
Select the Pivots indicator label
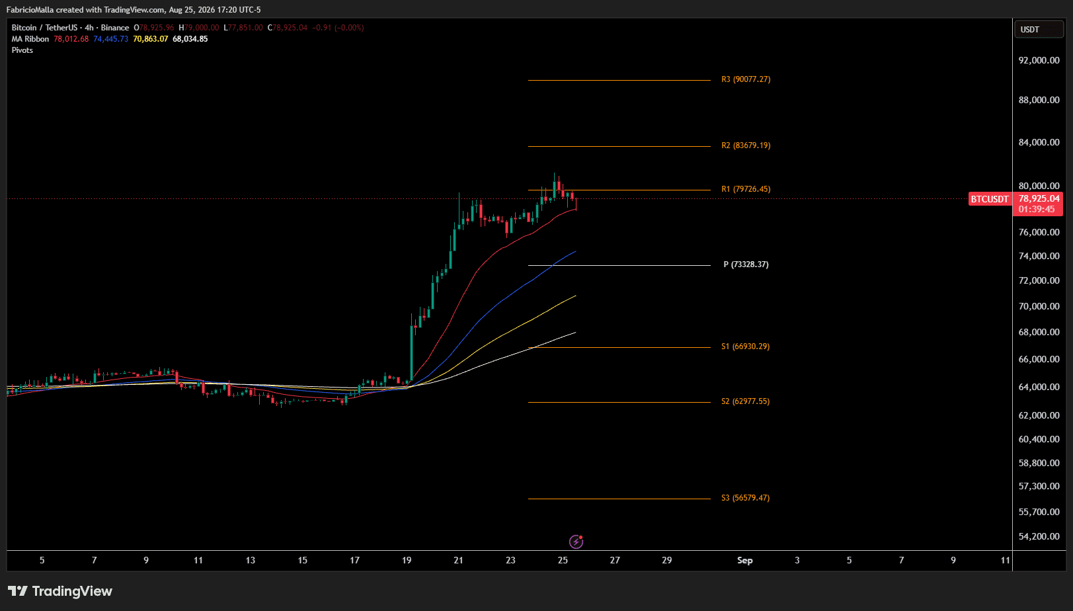22,50
